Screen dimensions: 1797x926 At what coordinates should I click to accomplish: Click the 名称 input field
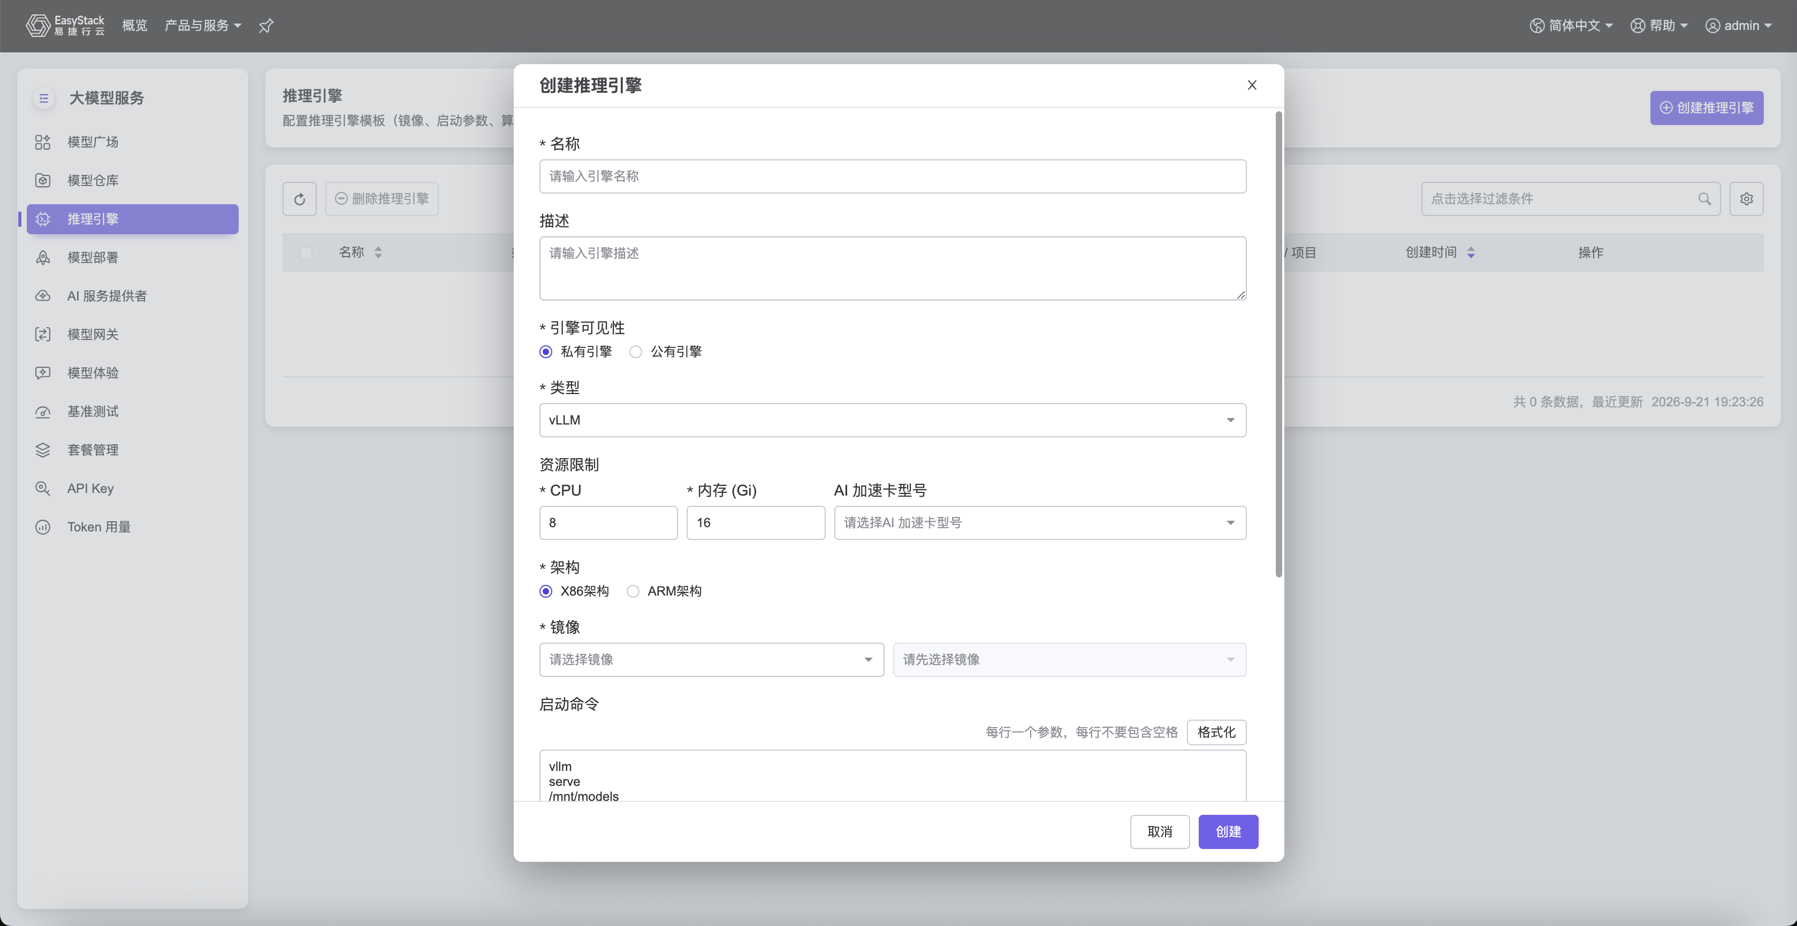[x=892, y=176]
